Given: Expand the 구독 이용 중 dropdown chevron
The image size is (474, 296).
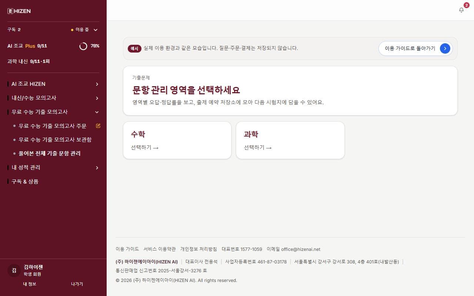Looking at the screenshot, I should (x=96, y=30).
